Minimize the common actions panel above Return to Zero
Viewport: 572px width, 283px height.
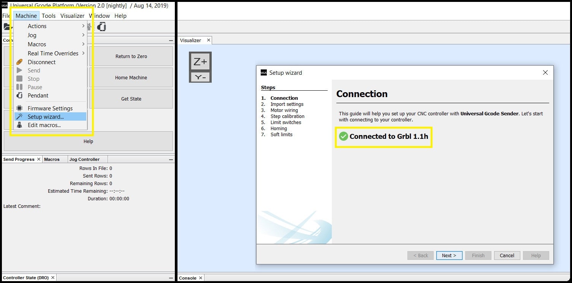click(x=171, y=41)
